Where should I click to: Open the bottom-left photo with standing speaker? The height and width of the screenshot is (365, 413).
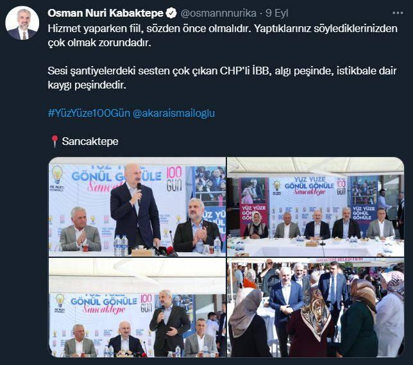[x=137, y=307]
